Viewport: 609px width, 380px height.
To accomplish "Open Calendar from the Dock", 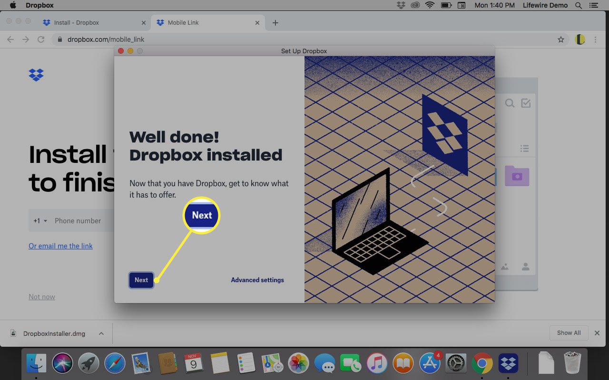I will [x=193, y=363].
